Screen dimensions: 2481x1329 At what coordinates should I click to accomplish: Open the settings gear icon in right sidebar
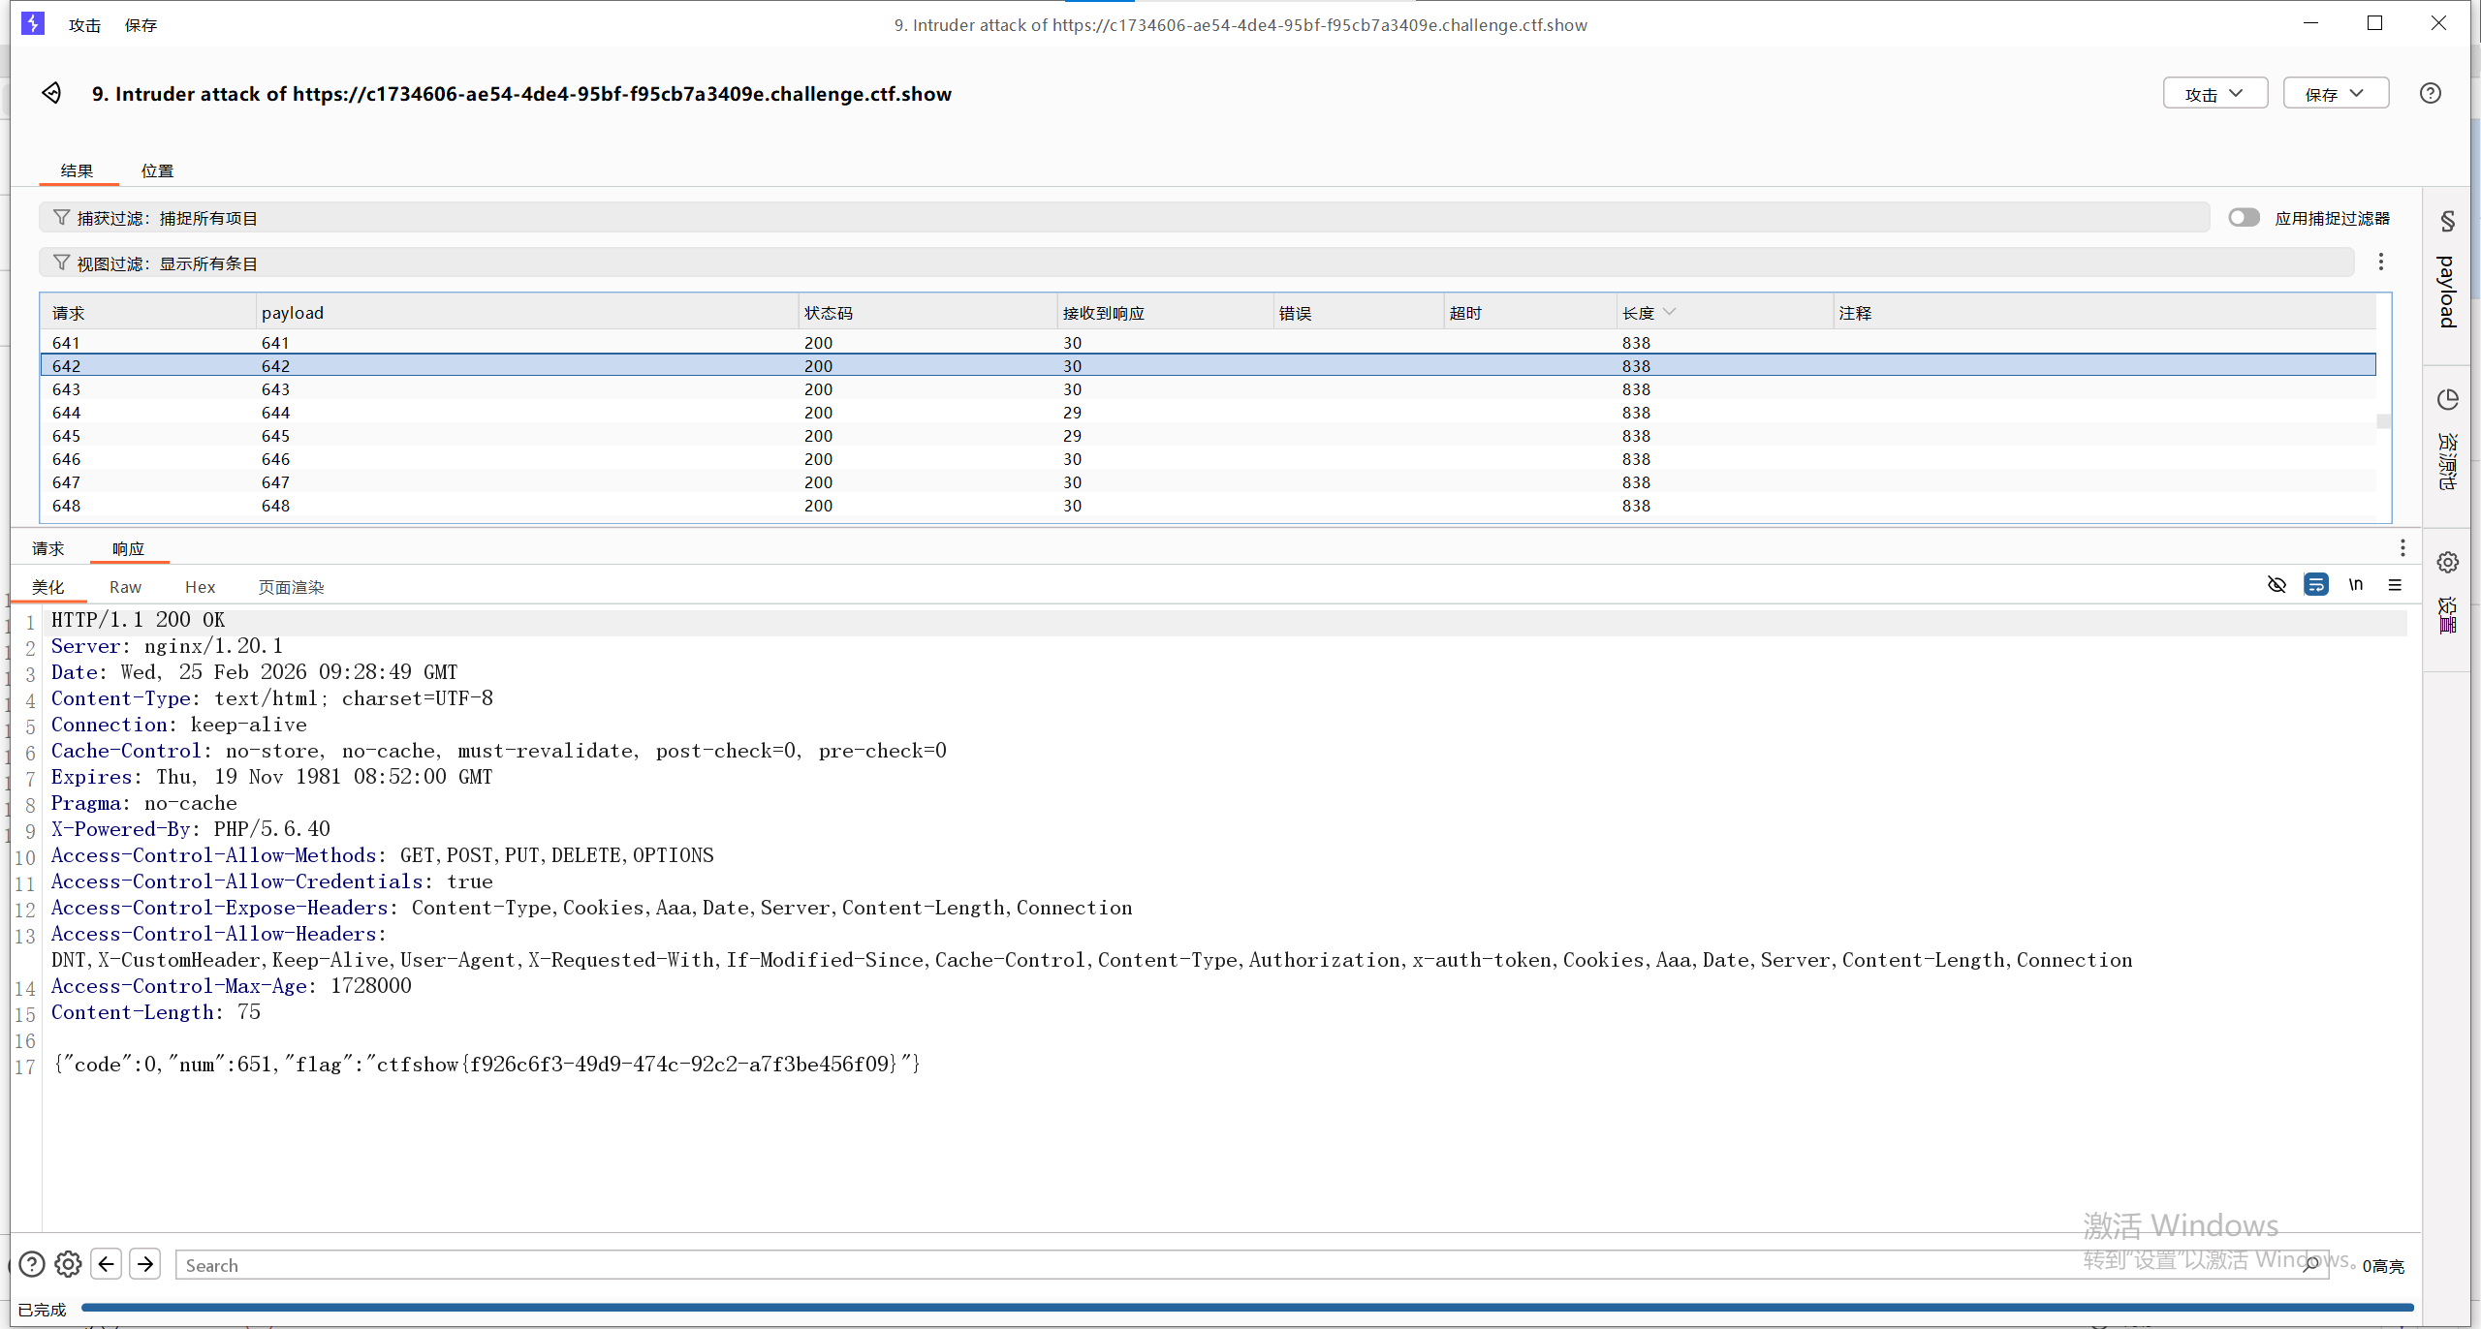(2447, 562)
